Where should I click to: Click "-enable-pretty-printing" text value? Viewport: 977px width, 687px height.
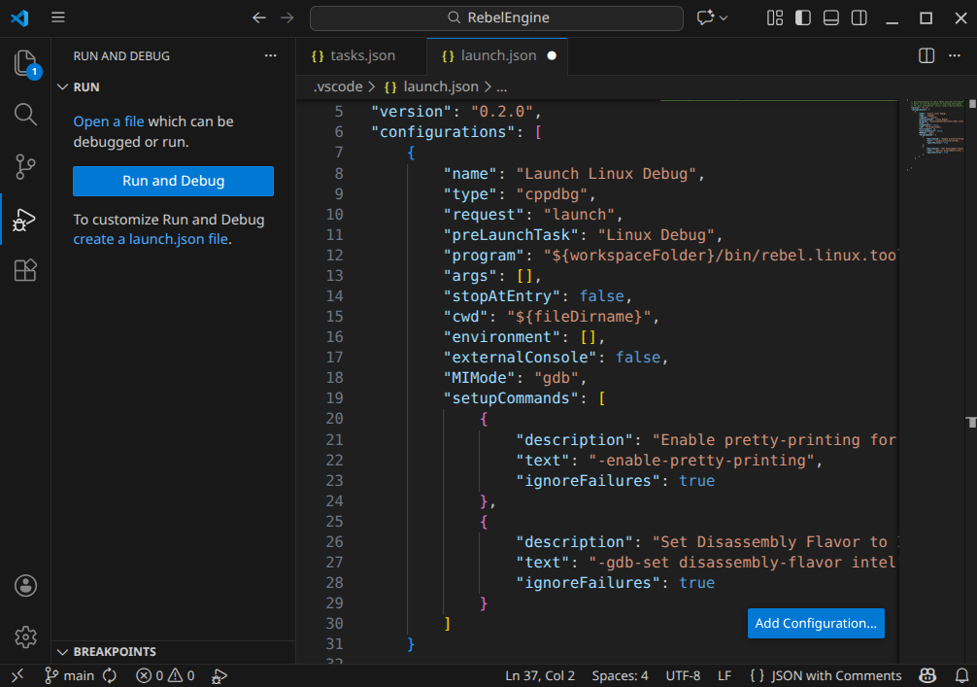(701, 460)
